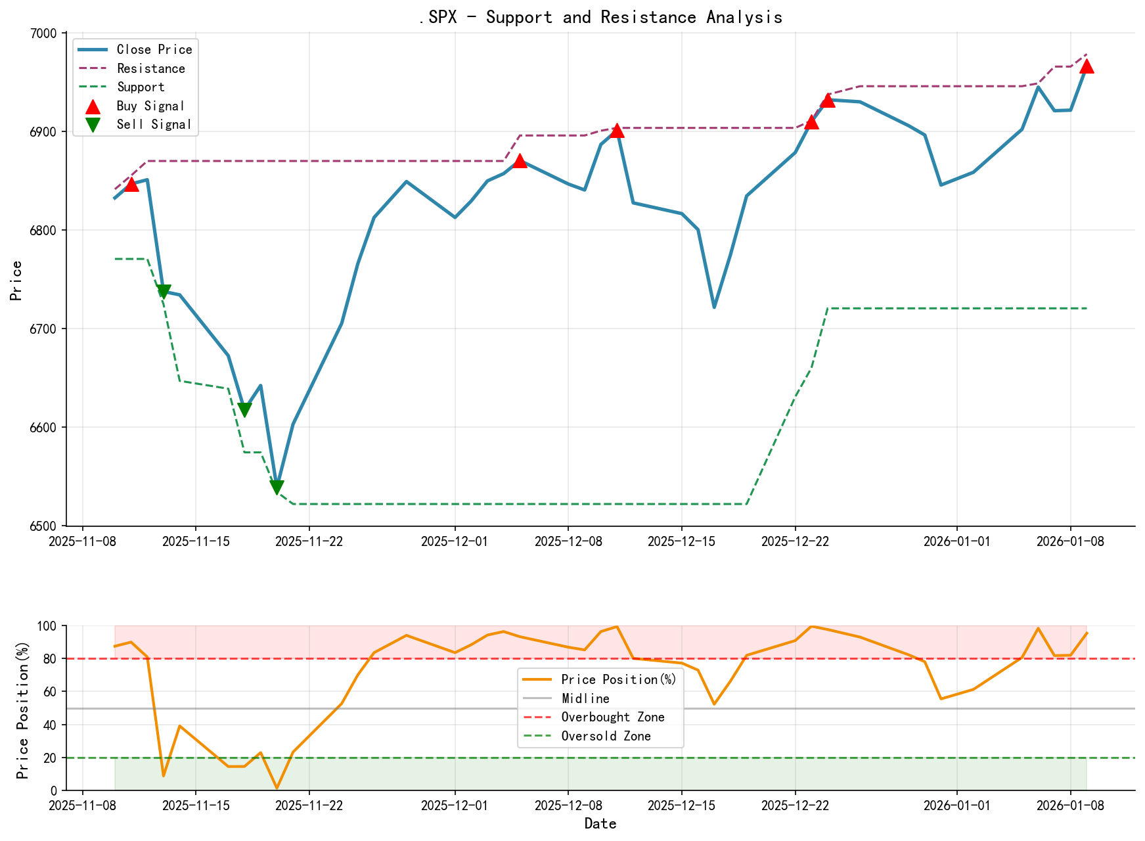
Task: Toggle visibility of the Resistance line
Action: point(141,68)
